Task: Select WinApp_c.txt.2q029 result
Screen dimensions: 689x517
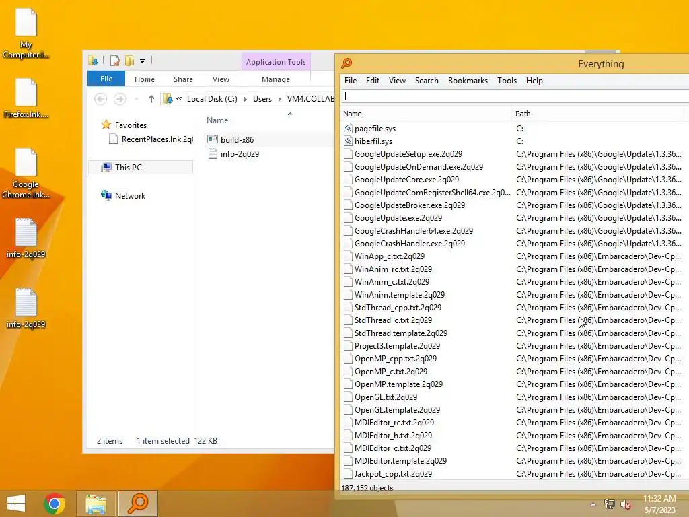Action: click(x=390, y=256)
